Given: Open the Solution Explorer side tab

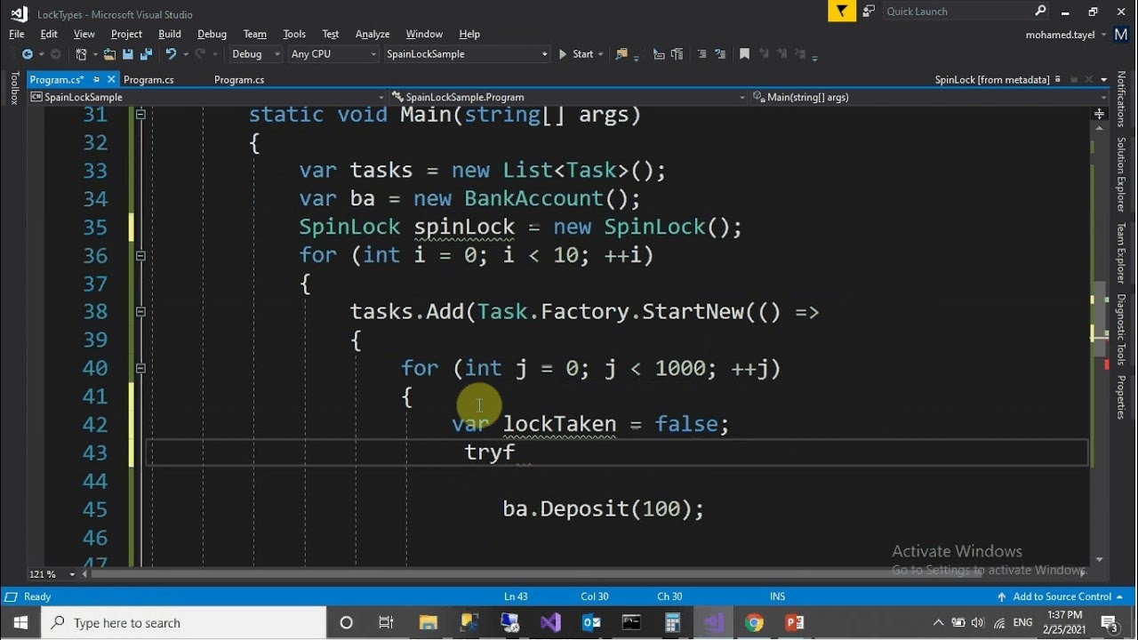Looking at the screenshot, I should (1121, 174).
